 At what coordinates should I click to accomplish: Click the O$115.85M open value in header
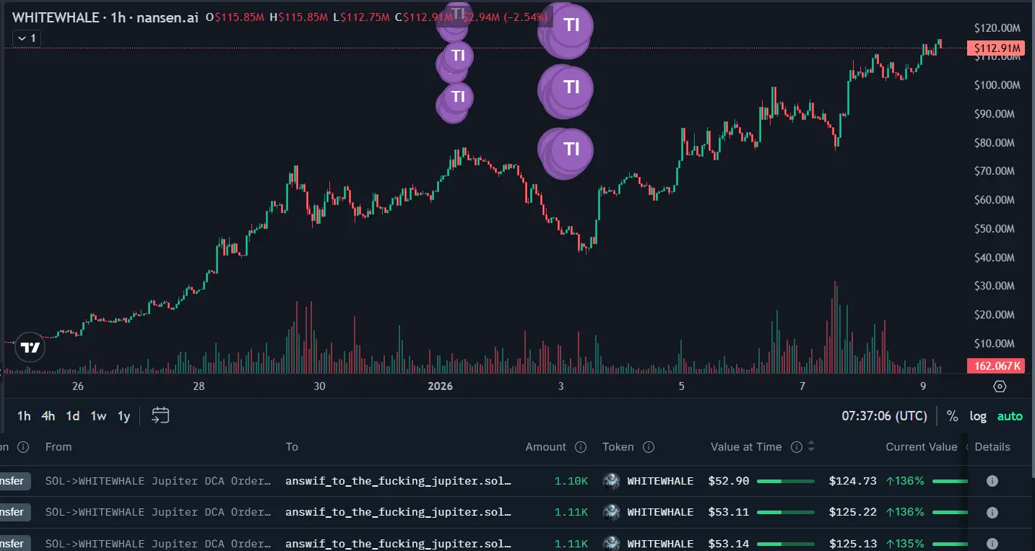tap(235, 17)
